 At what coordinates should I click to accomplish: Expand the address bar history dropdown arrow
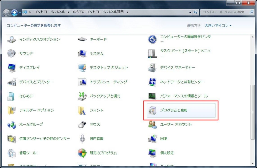[x=190, y=12]
